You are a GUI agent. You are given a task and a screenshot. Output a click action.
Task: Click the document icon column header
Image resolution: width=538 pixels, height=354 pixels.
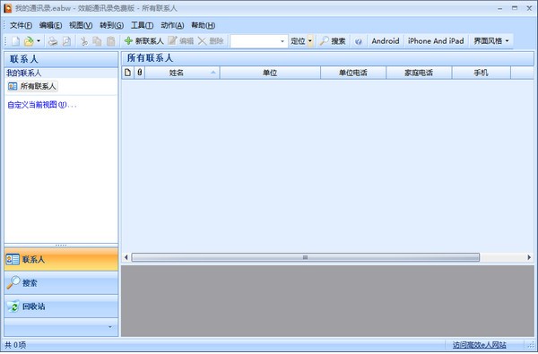127,73
